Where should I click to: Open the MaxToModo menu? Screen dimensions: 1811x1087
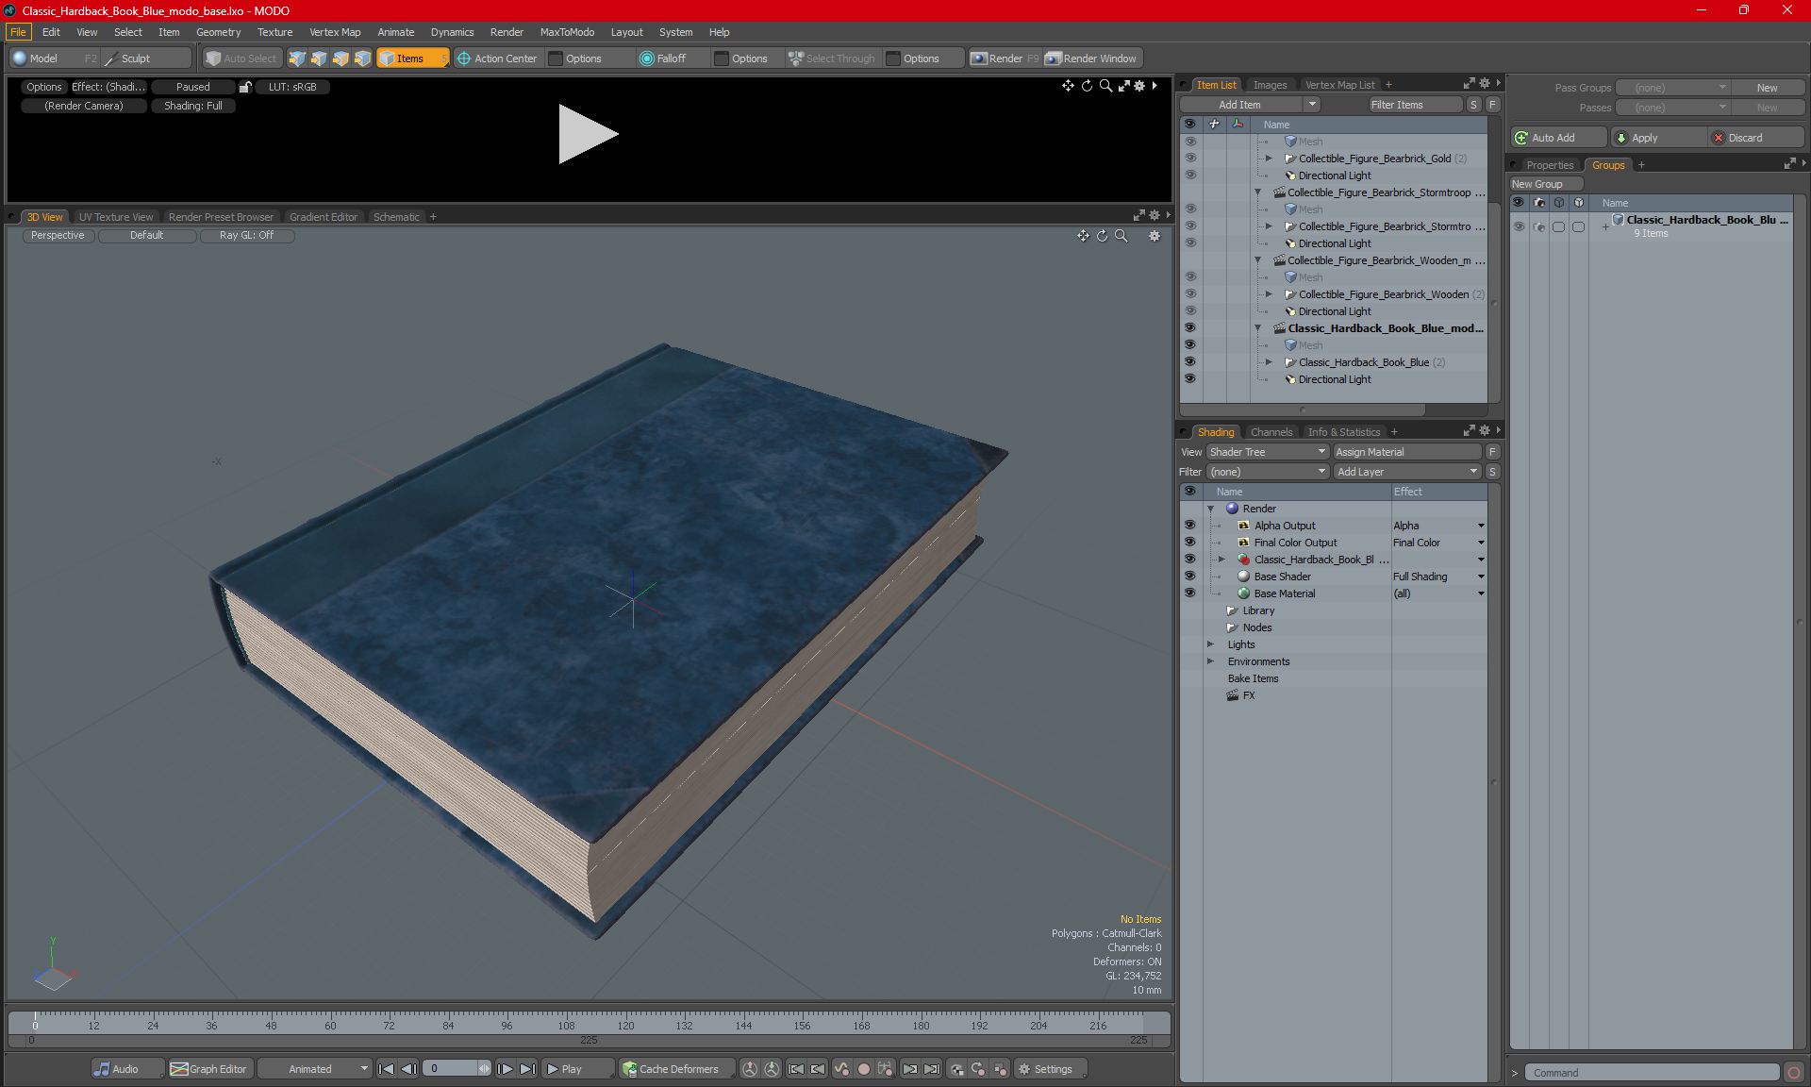pyautogui.click(x=567, y=32)
